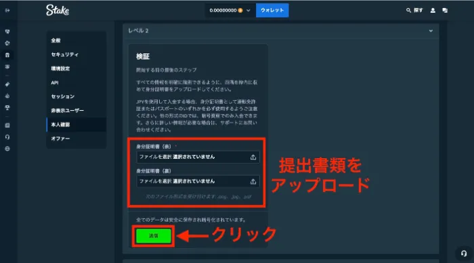This screenshot has width=474, height=263.
Task: Click the 0.00000000 balance value
Action: 223,10
